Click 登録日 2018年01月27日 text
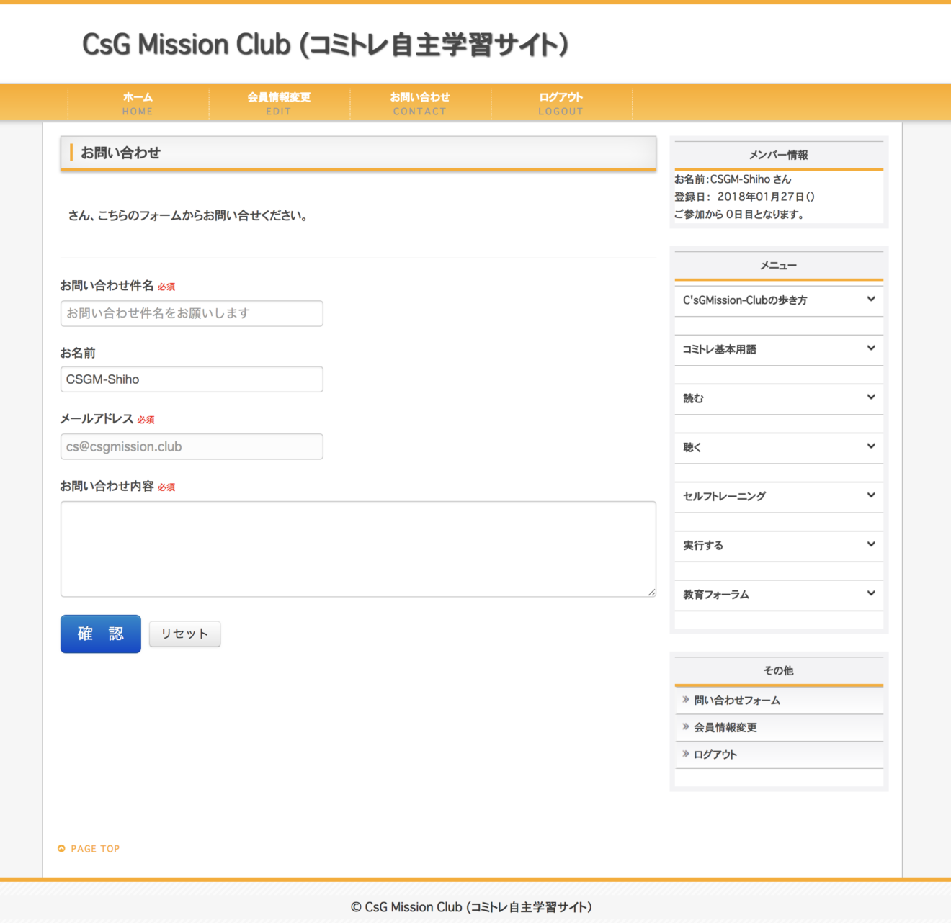 (744, 197)
